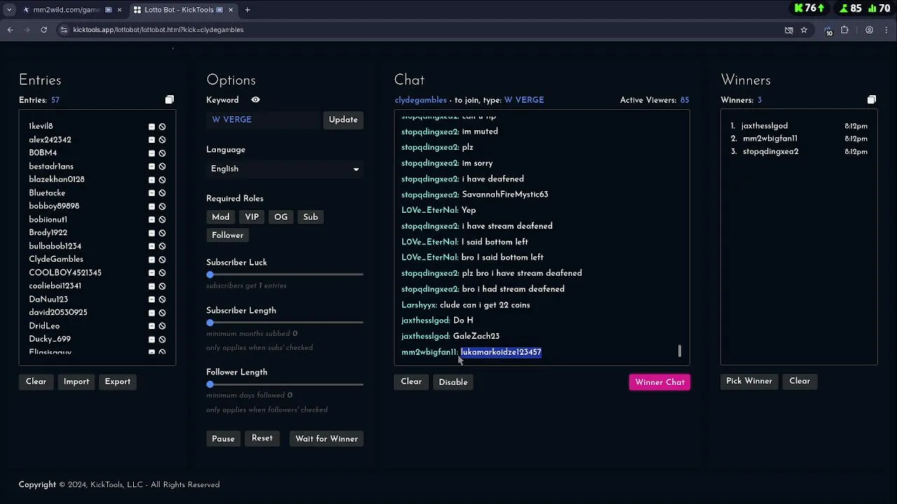
Task: Bookmark this page with the star icon
Action: [x=804, y=30]
